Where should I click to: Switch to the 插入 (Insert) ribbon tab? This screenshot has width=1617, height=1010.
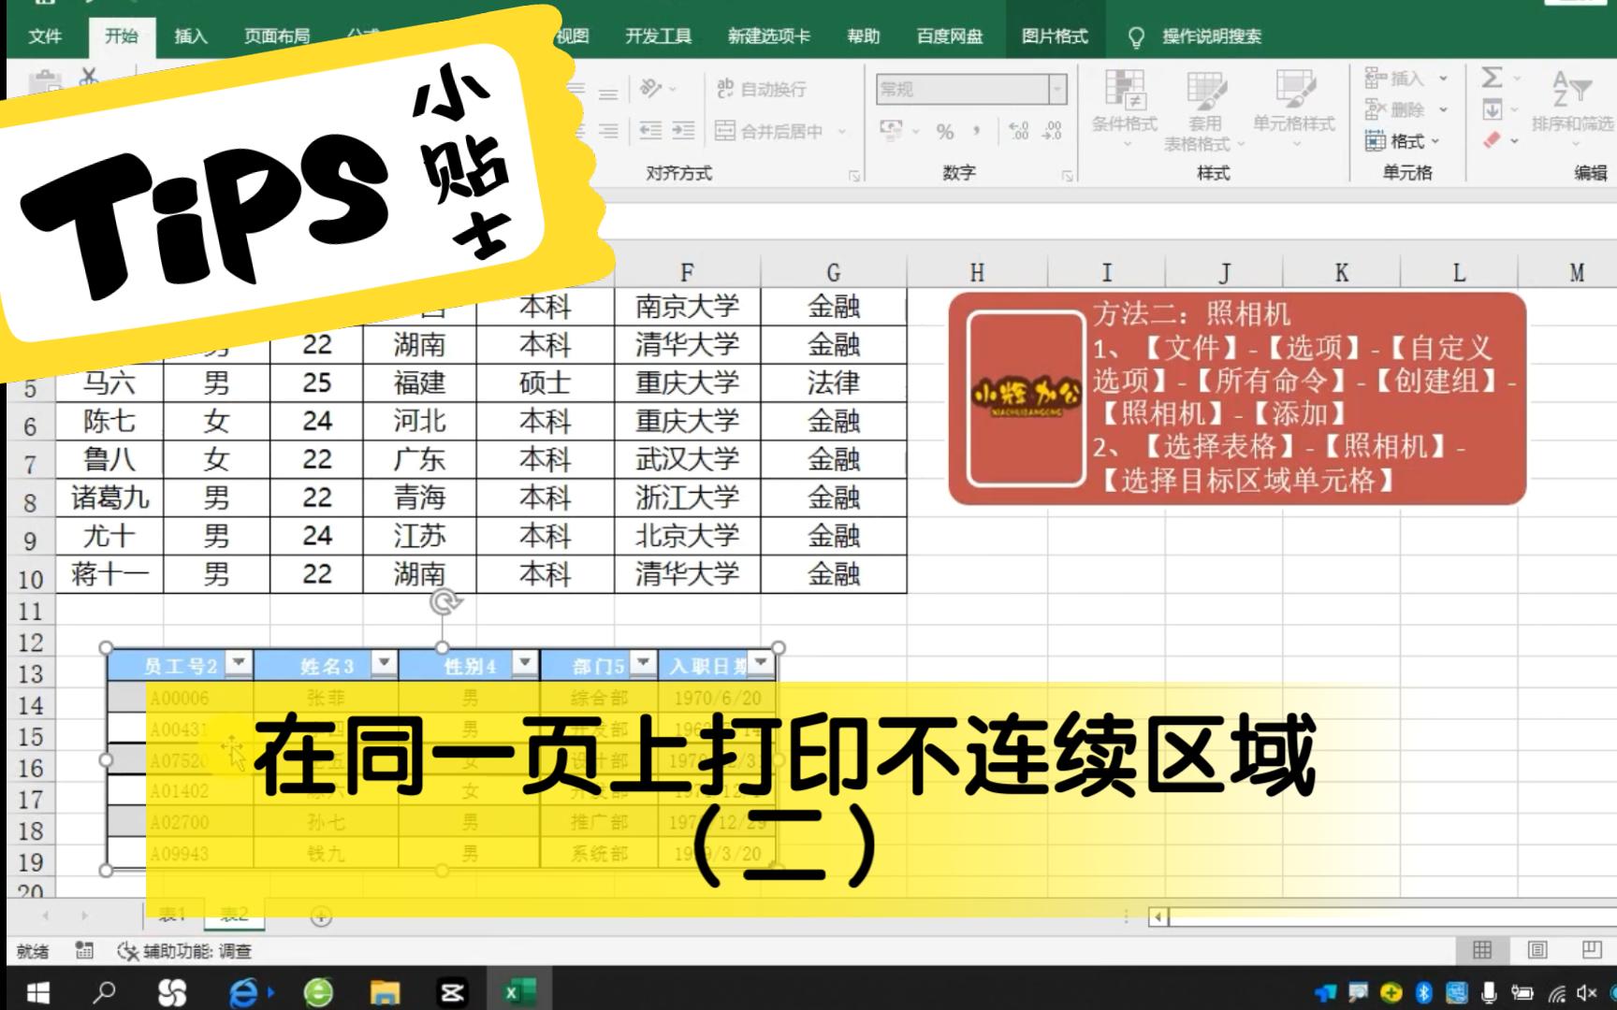[191, 36]
